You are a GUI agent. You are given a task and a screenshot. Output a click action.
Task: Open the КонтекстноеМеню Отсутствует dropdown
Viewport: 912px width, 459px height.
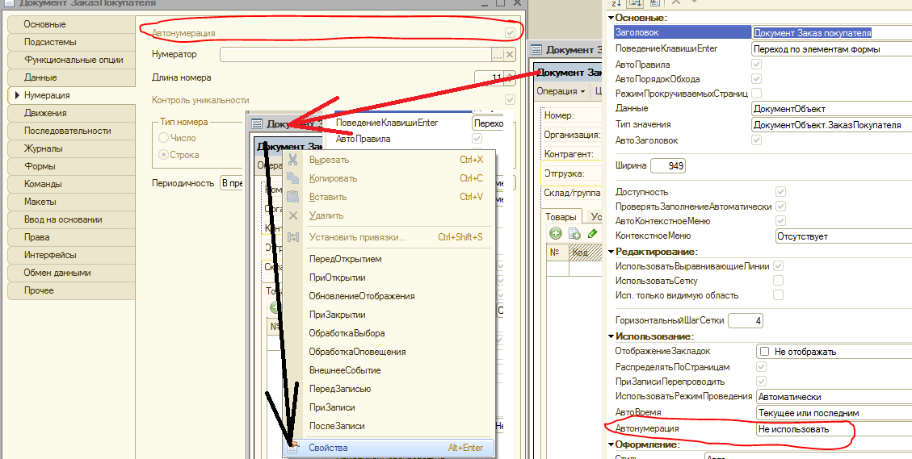coord(843,236)
